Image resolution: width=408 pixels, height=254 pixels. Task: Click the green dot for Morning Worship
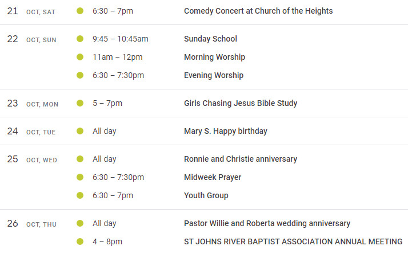(80, 57)
